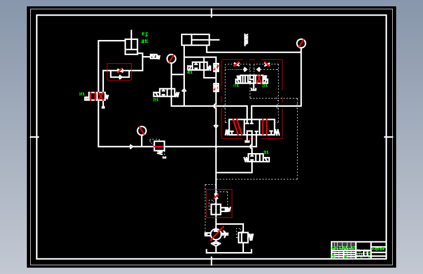Select the 3YA solenoid valve symbol
This screenshot has height=274, width=423.
(x=257, y=158)
